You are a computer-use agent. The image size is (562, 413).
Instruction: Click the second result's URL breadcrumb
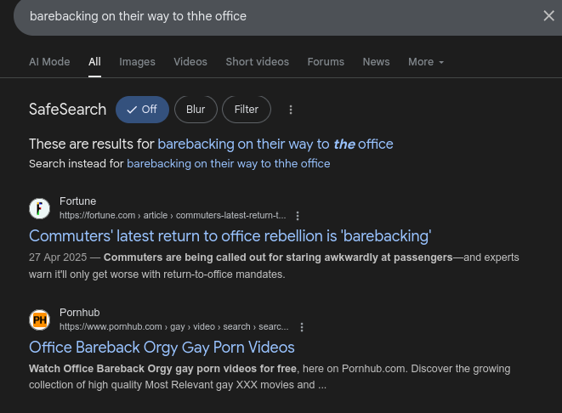pyautogui.click(x=173, y=326)
